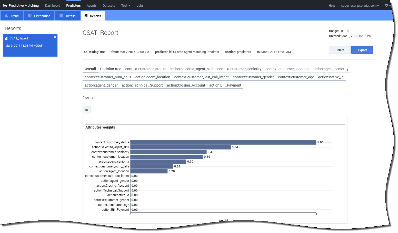The image size is (398, 233).
Task: Click the Details columns icon
Action: [x=62, y=16]
